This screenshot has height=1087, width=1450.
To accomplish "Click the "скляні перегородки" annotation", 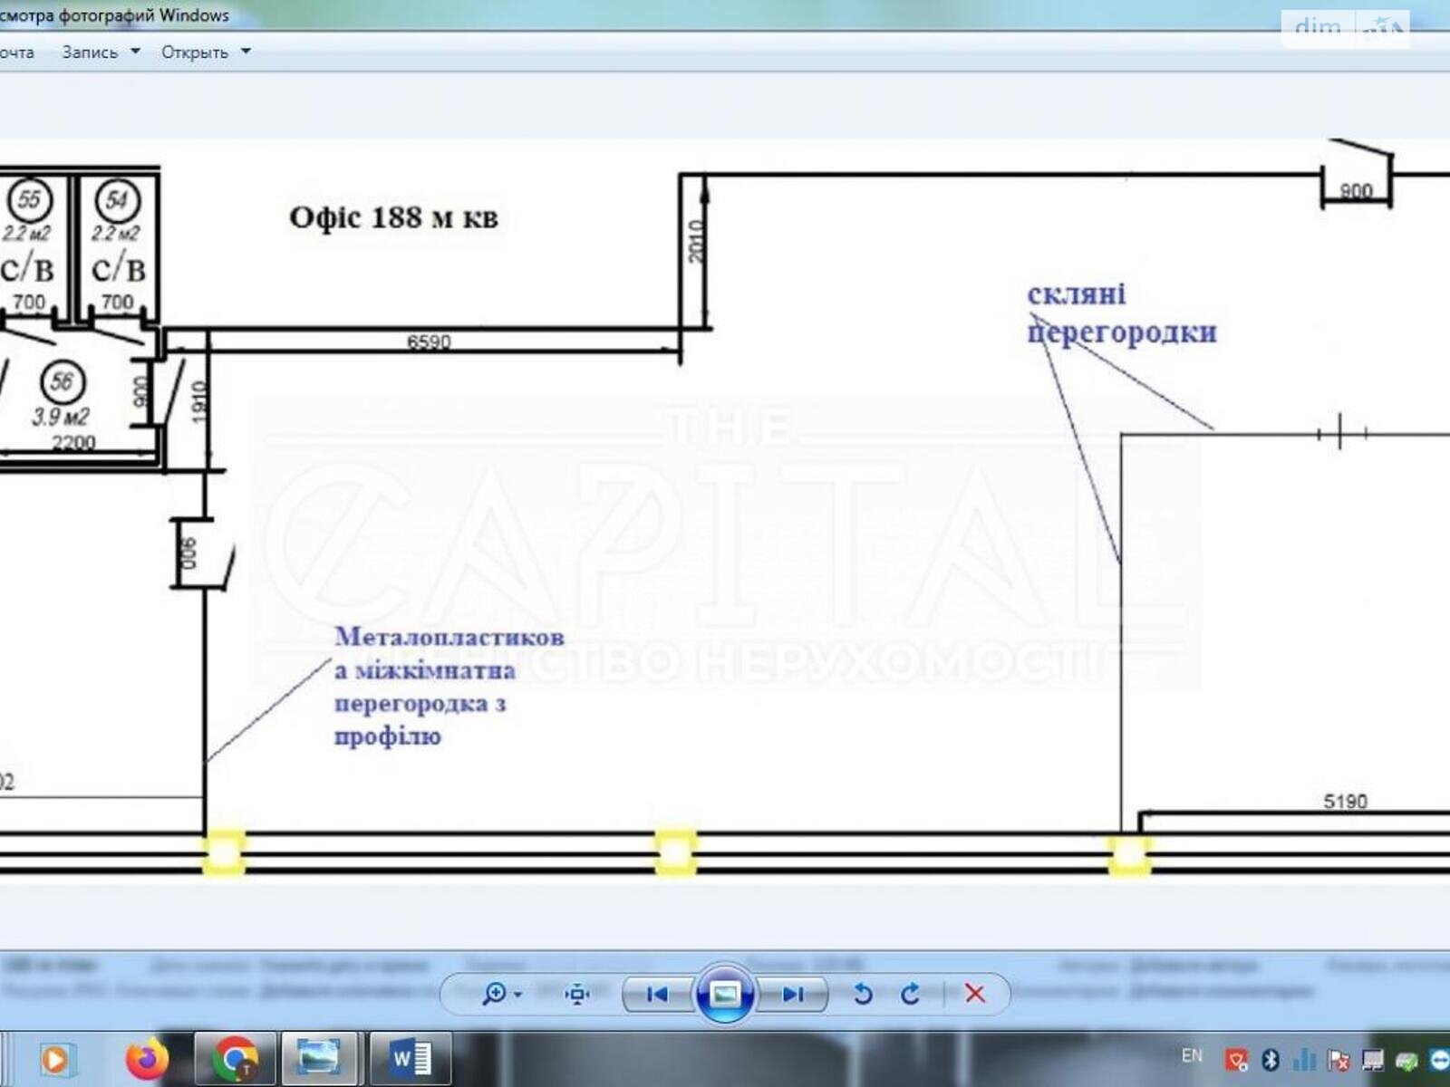I will click(x=1122, y=313).
